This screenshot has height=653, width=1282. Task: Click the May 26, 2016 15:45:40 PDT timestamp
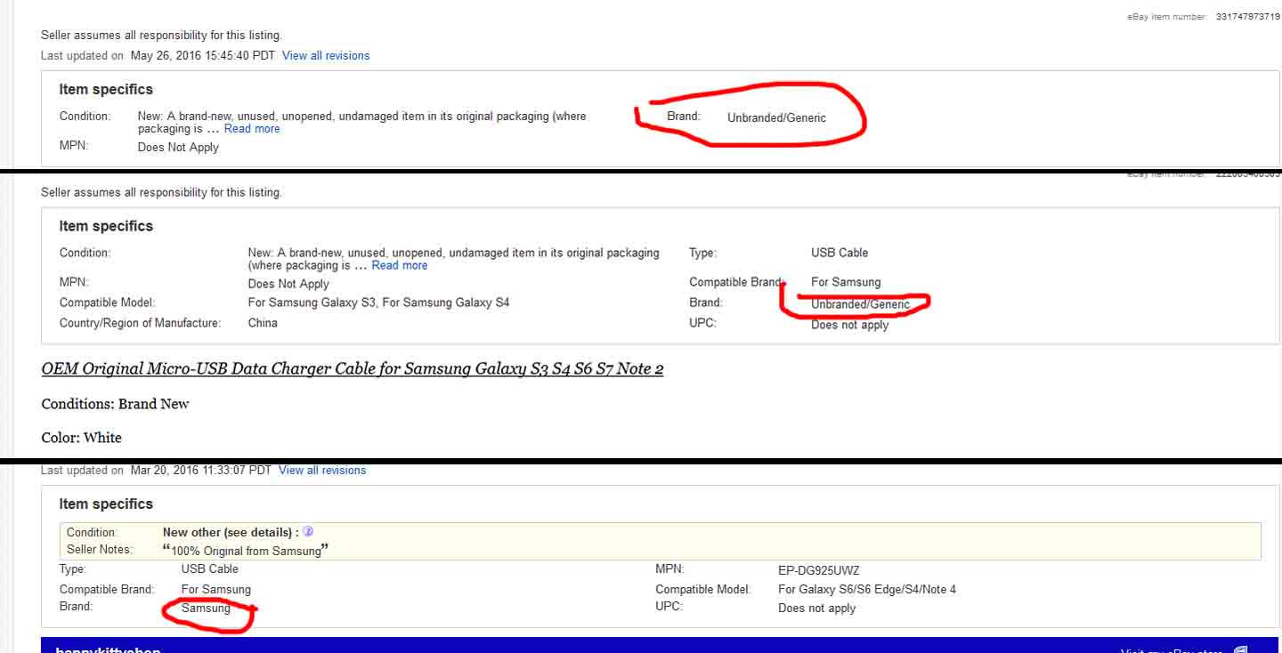(202, 55)
